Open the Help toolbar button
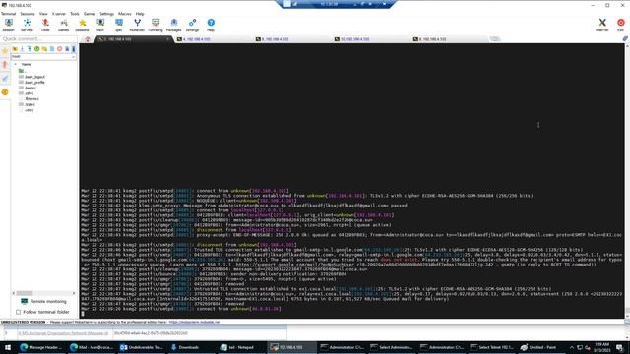This screenshot has height=354, width=630. 211,25
